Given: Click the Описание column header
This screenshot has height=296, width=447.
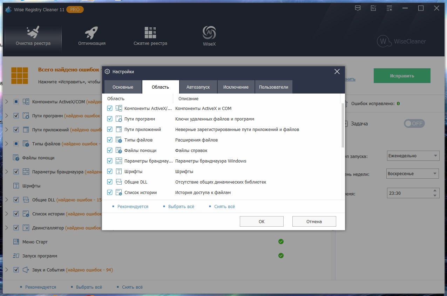Looking at the screenshot, I should click(188, 98).
